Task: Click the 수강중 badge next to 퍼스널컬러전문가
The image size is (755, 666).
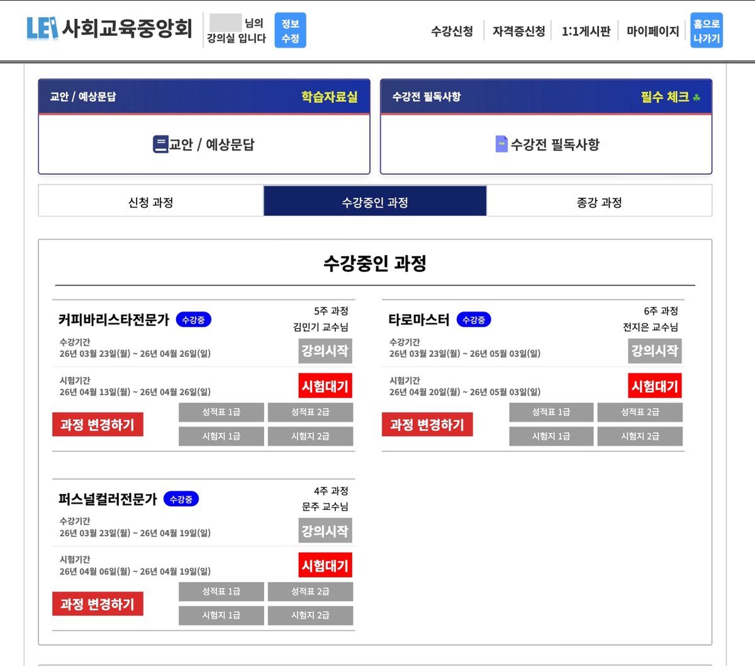Action: [181, 499]
